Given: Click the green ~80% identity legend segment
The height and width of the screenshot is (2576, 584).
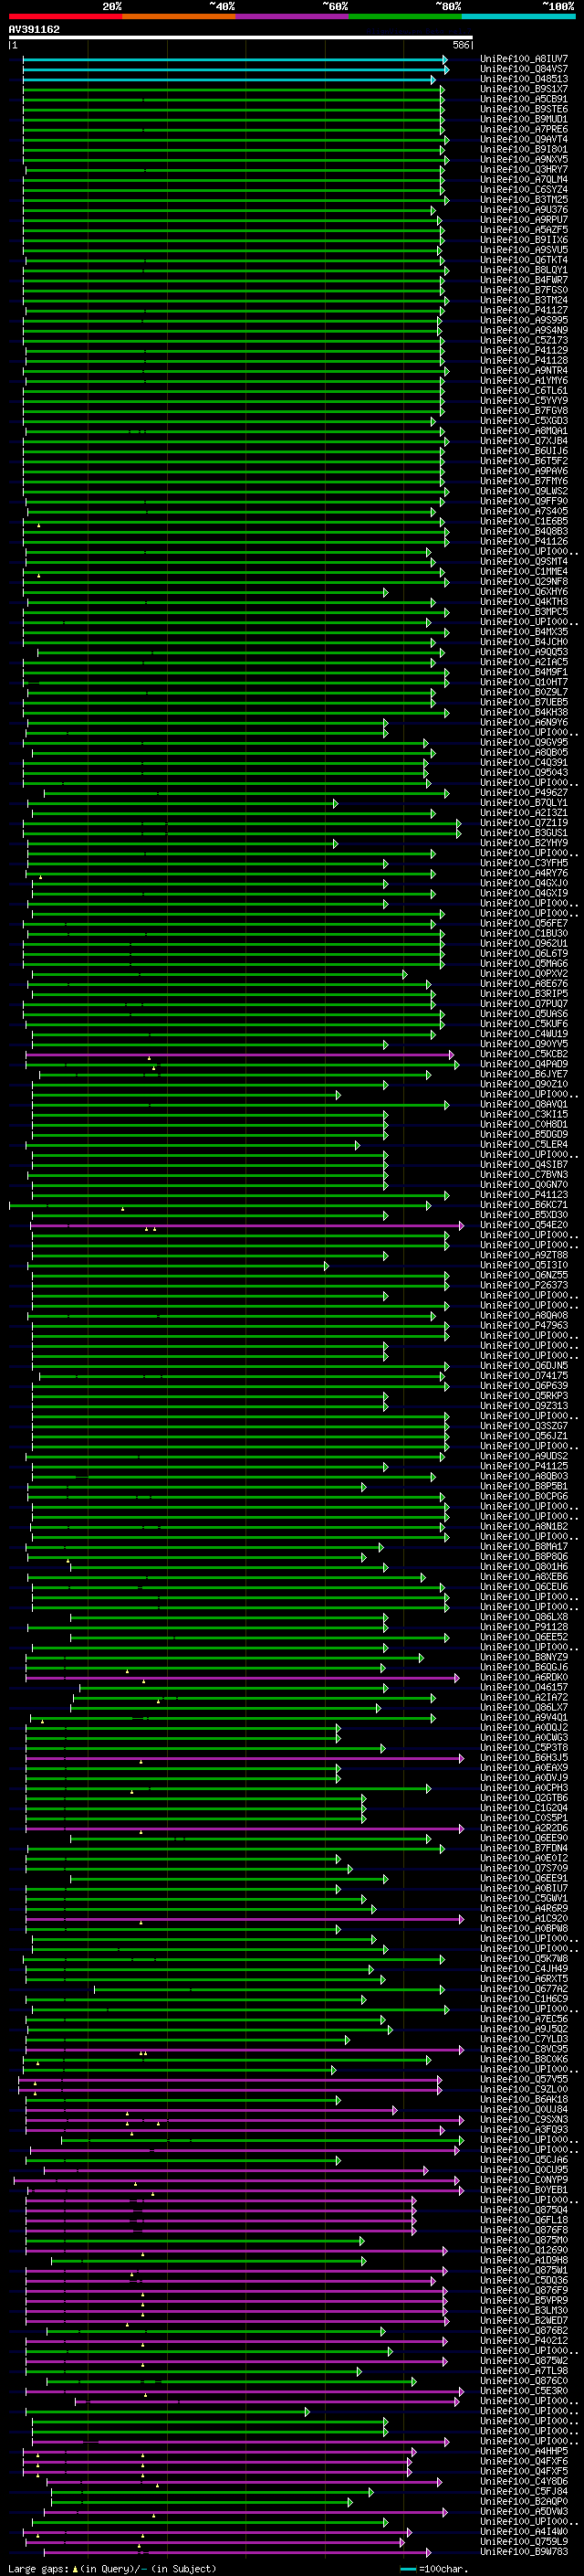Looking at the screenshot, I should point(405,16).
